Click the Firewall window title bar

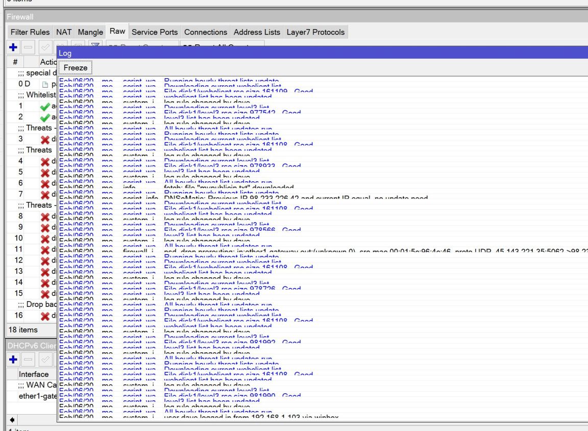pos(296,16)
